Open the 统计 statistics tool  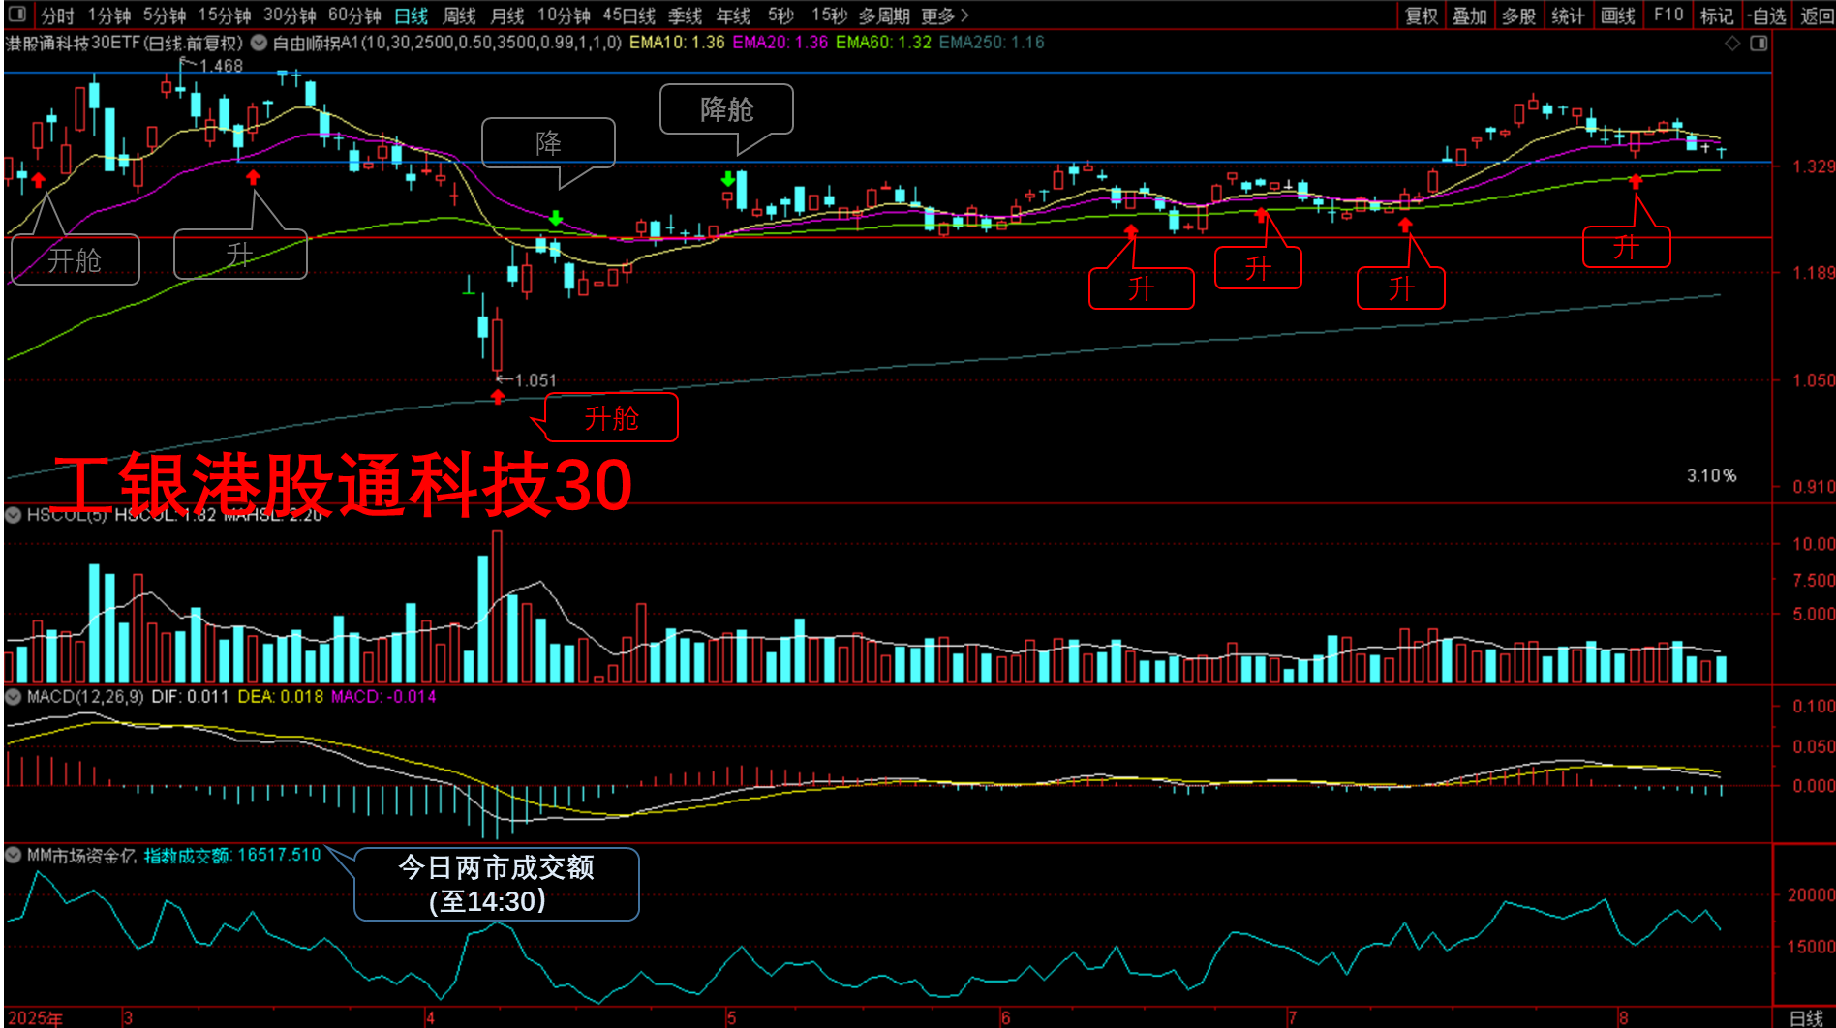1568,15
